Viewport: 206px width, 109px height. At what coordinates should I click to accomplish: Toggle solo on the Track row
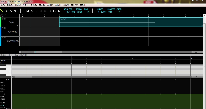[5, 19]
